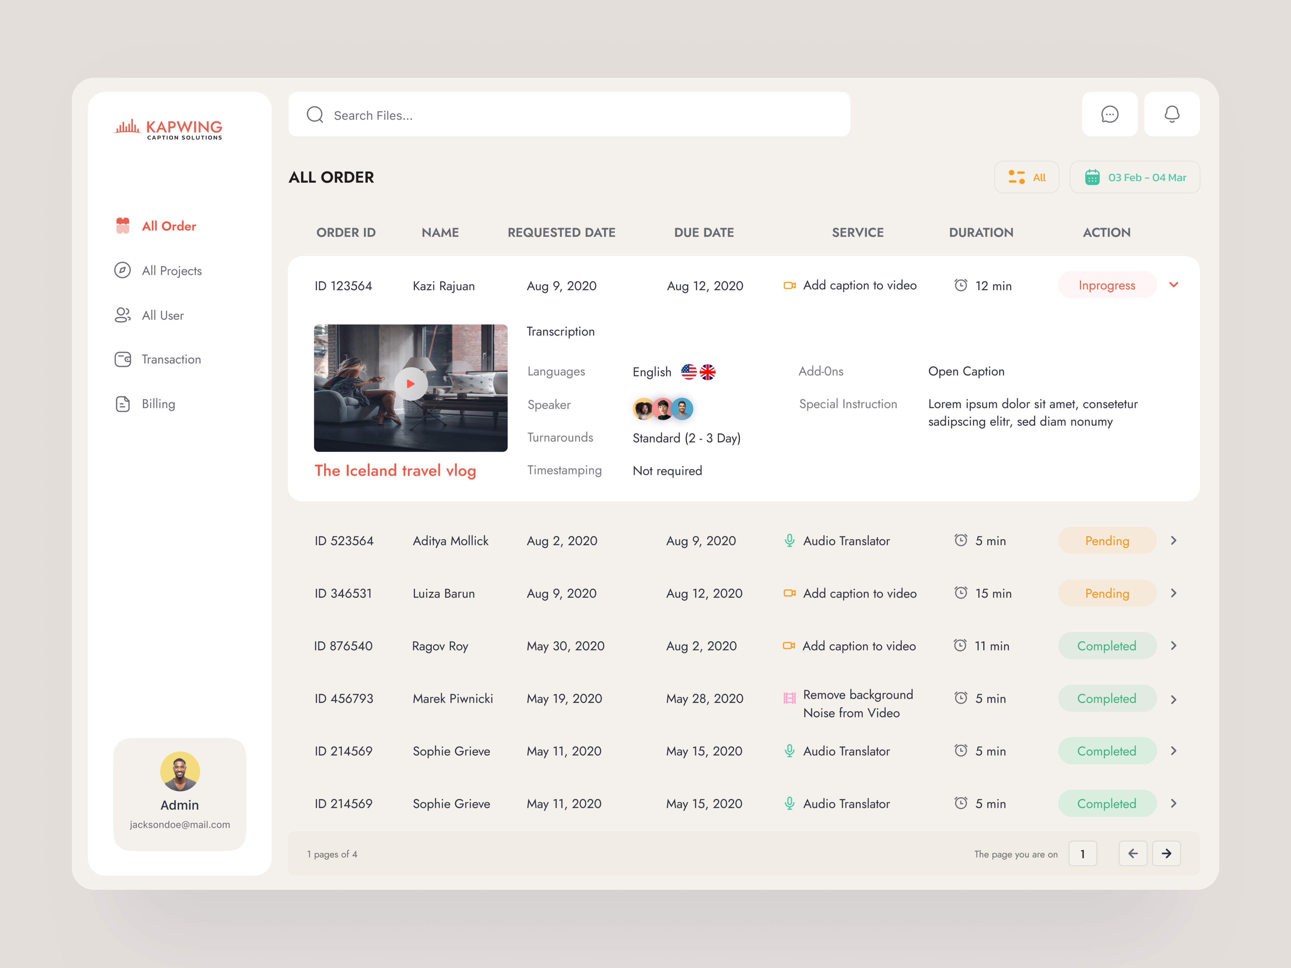Go to the next page arrow
The width and height of the screenshot is (1291, 968).
1167,854
